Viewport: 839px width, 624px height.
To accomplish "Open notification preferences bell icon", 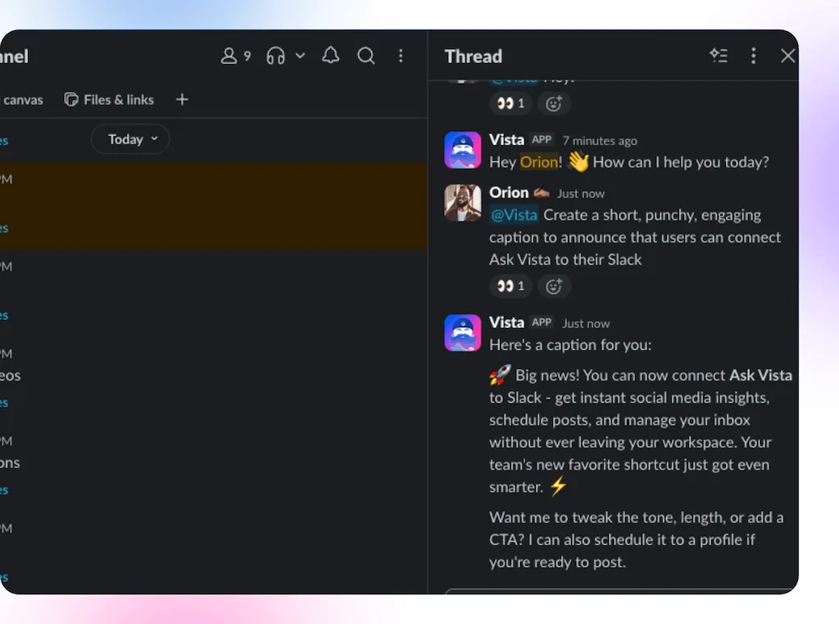I will click(x=331, y=56).
